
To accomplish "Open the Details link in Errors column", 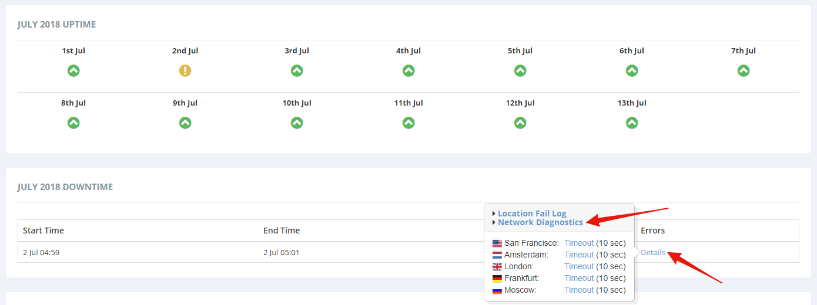I will [653, 253].
